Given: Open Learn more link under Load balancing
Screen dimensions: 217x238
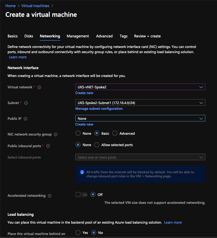Looking at the screenshot, I should [x=173, y=222].
